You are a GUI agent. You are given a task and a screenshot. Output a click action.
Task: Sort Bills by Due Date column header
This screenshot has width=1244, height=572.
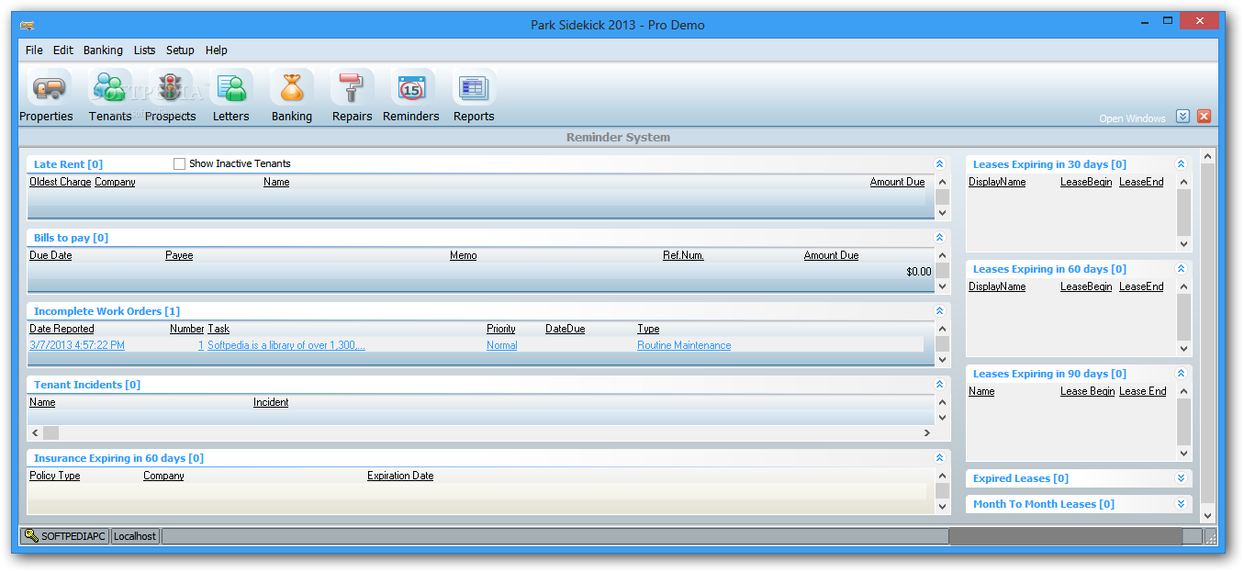pyautogui.click(x=50, y=255)
